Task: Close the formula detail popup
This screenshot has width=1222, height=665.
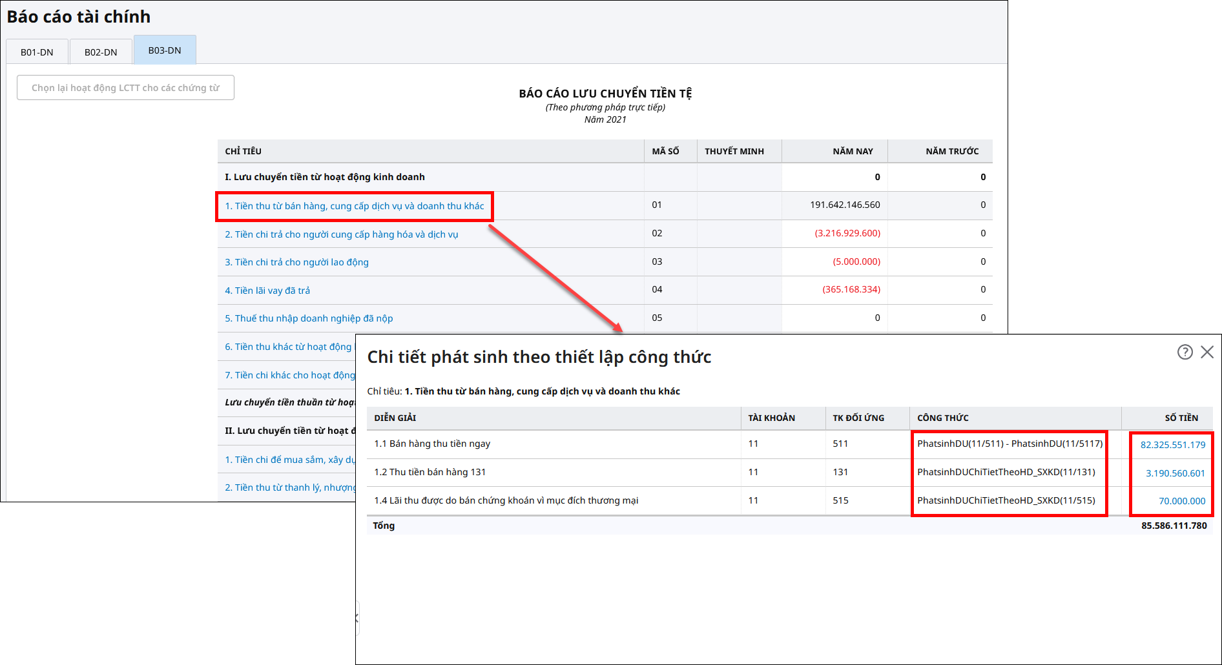Action: tap(1206, 352)
